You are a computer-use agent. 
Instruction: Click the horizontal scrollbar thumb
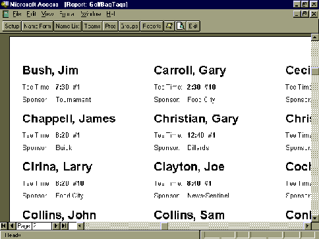coord(164,226)
